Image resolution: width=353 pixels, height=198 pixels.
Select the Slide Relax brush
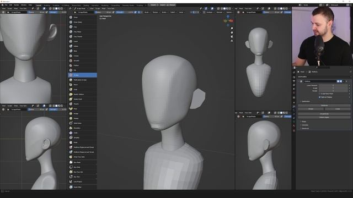click(x=82, y=123)
